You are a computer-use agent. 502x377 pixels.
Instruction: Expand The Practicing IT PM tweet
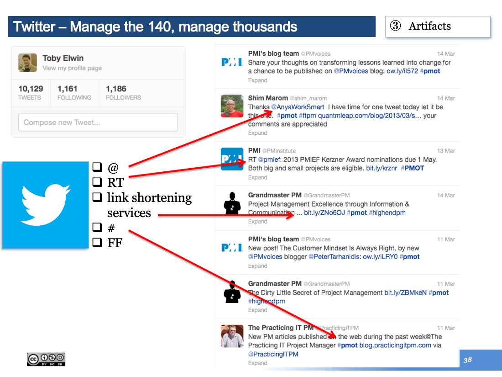tap(257, 363)
